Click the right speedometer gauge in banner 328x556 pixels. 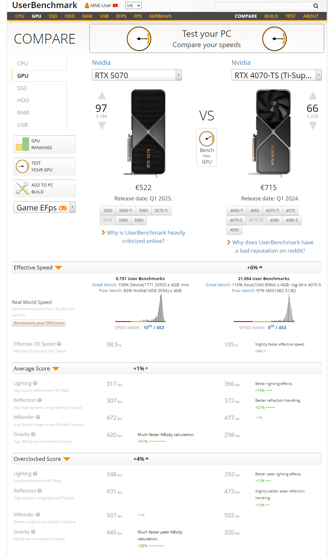(x=274, y=39)
